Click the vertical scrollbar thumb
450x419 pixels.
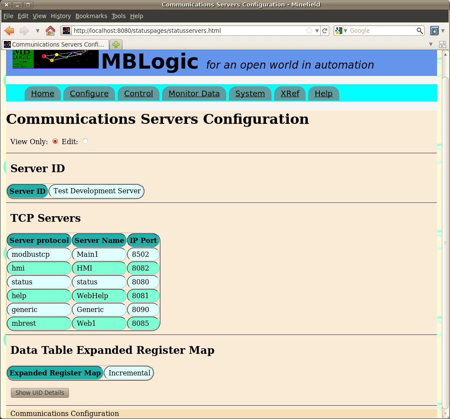445,242
